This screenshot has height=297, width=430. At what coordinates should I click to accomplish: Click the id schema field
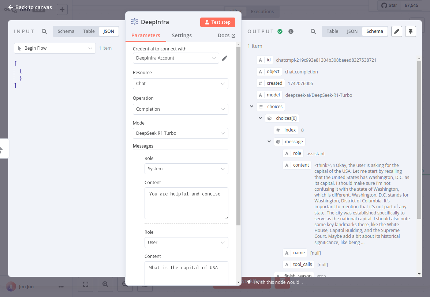tap(265, 60)
